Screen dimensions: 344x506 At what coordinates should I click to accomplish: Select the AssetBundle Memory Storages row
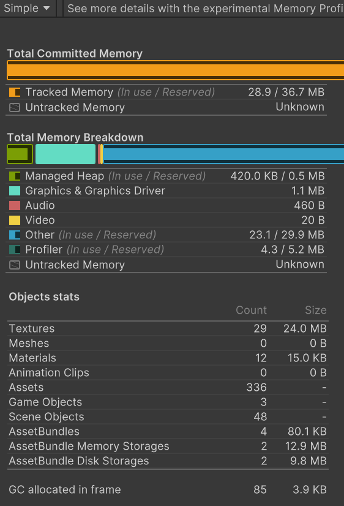tap(168, 447)
